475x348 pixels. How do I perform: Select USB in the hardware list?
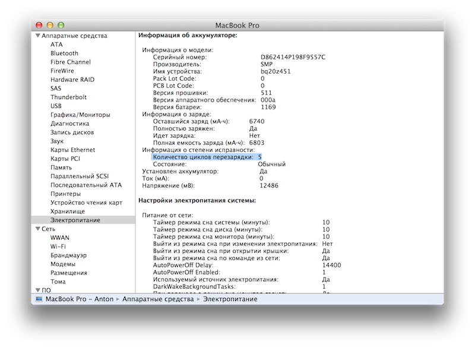point(56,106)
